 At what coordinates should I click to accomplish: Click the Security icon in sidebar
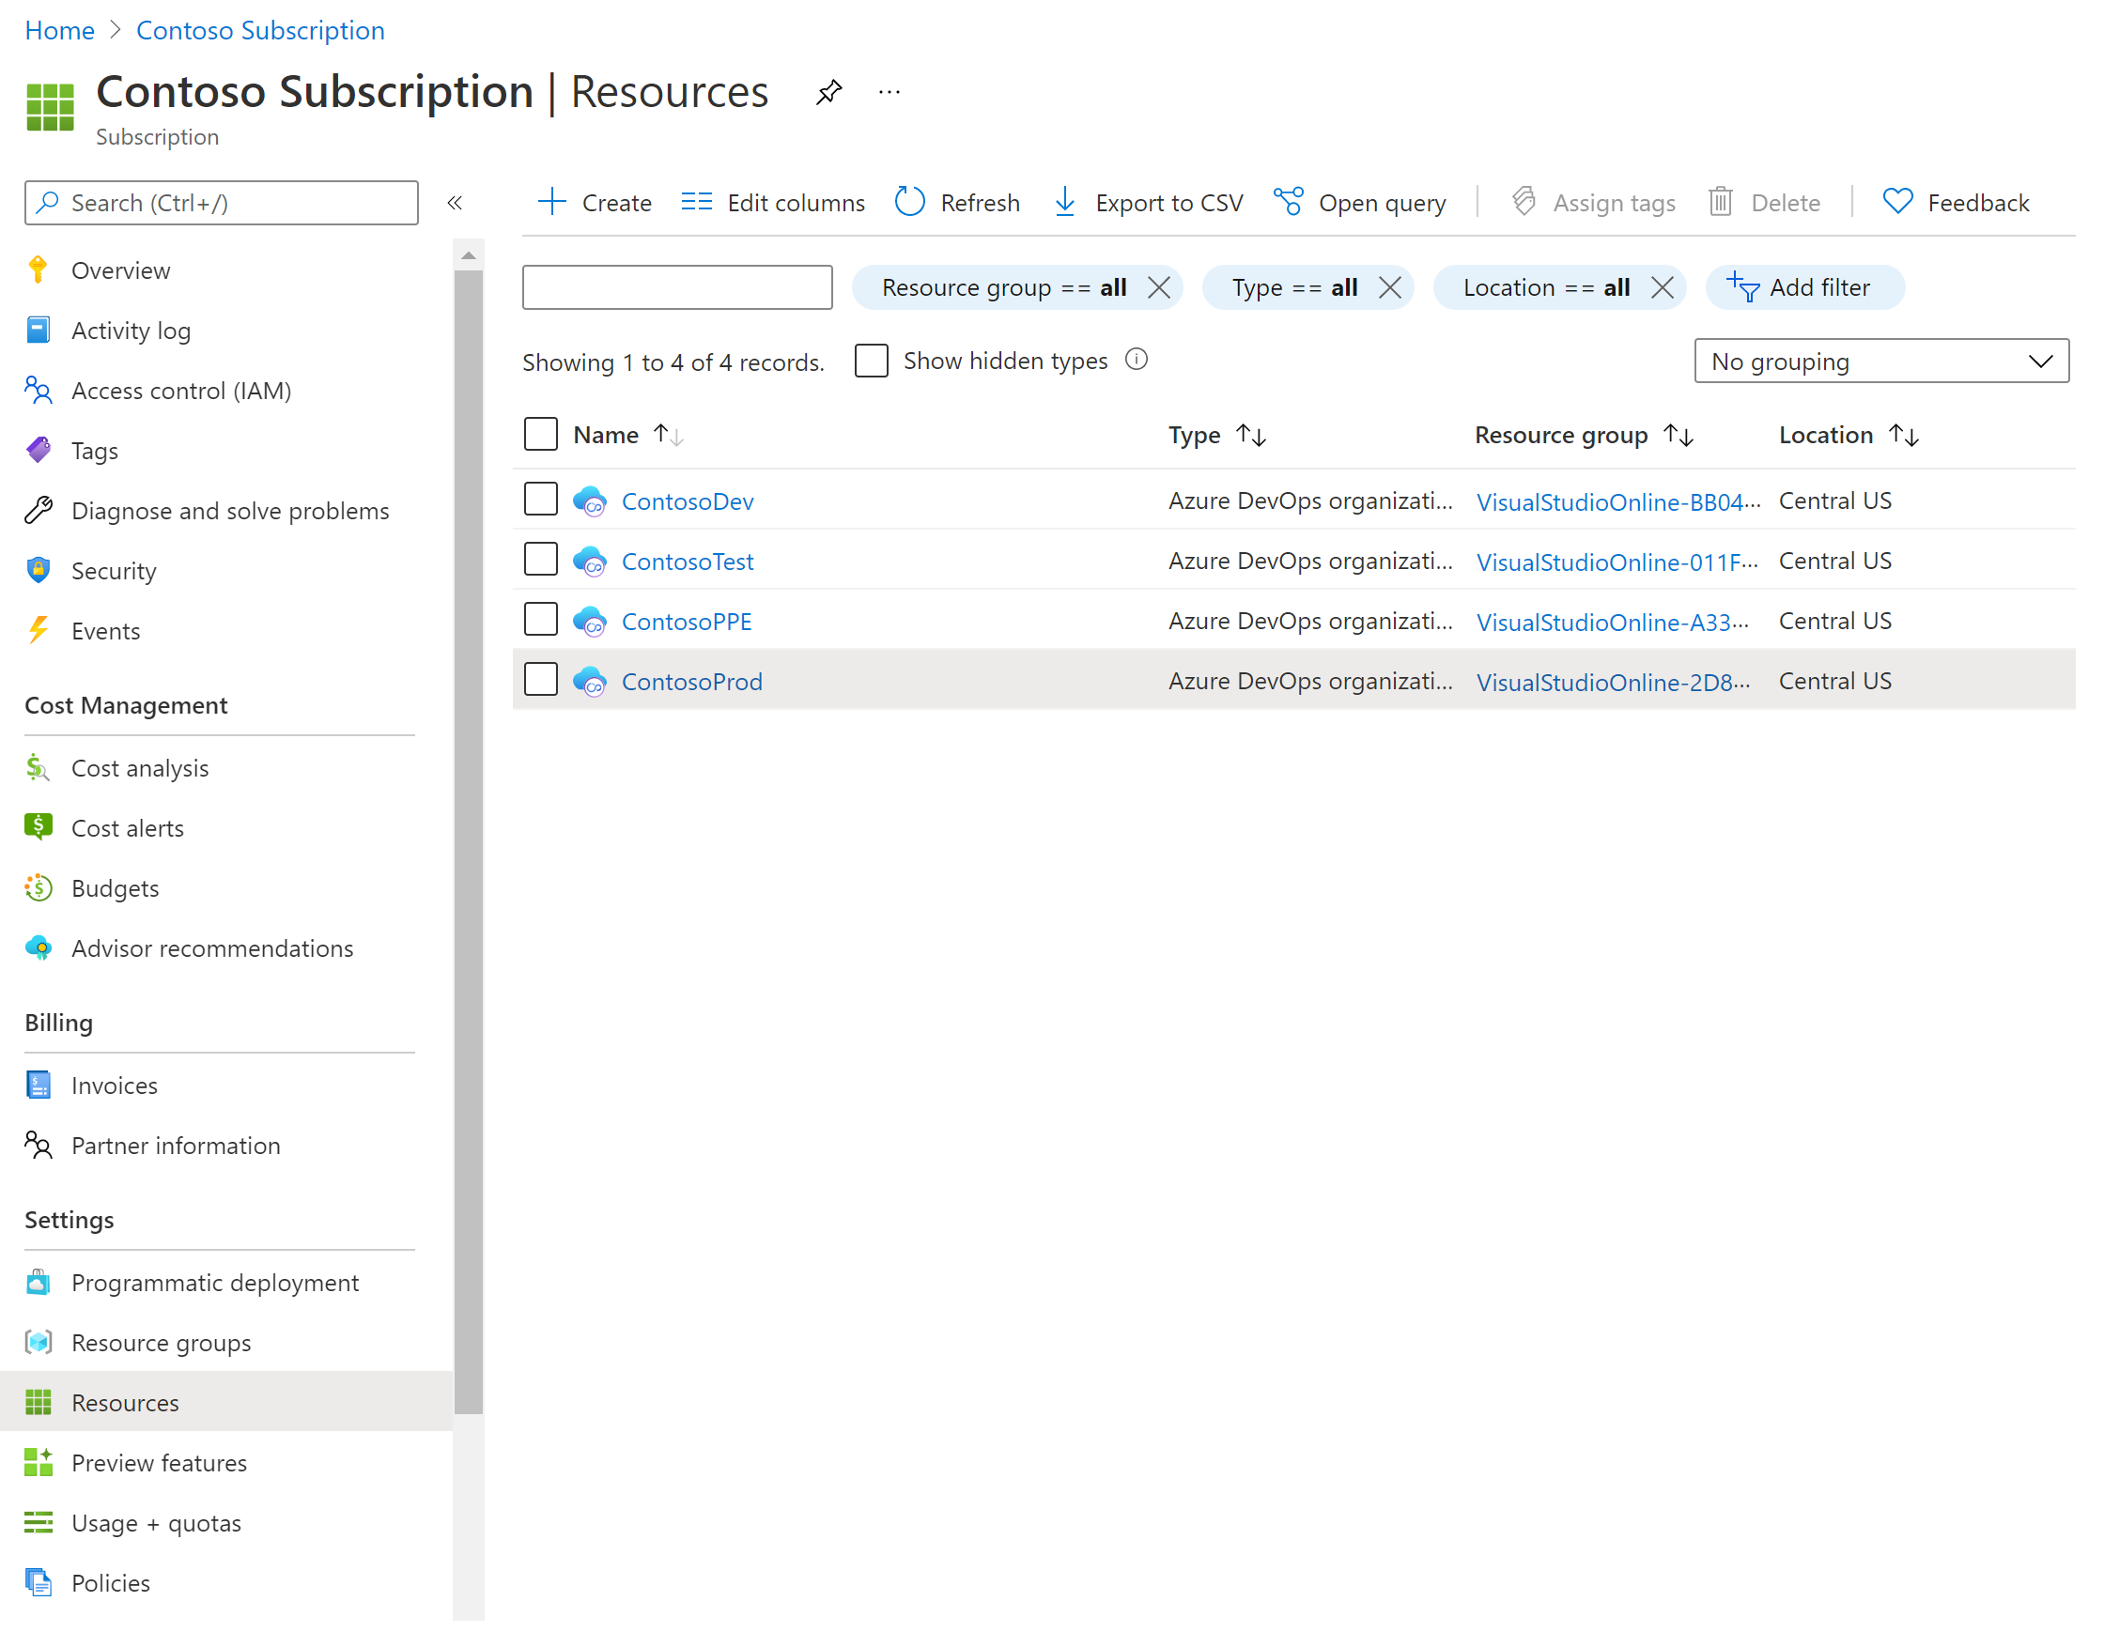(38, 568)
